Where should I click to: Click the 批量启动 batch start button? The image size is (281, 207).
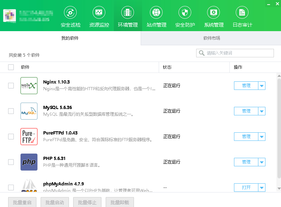55,202
